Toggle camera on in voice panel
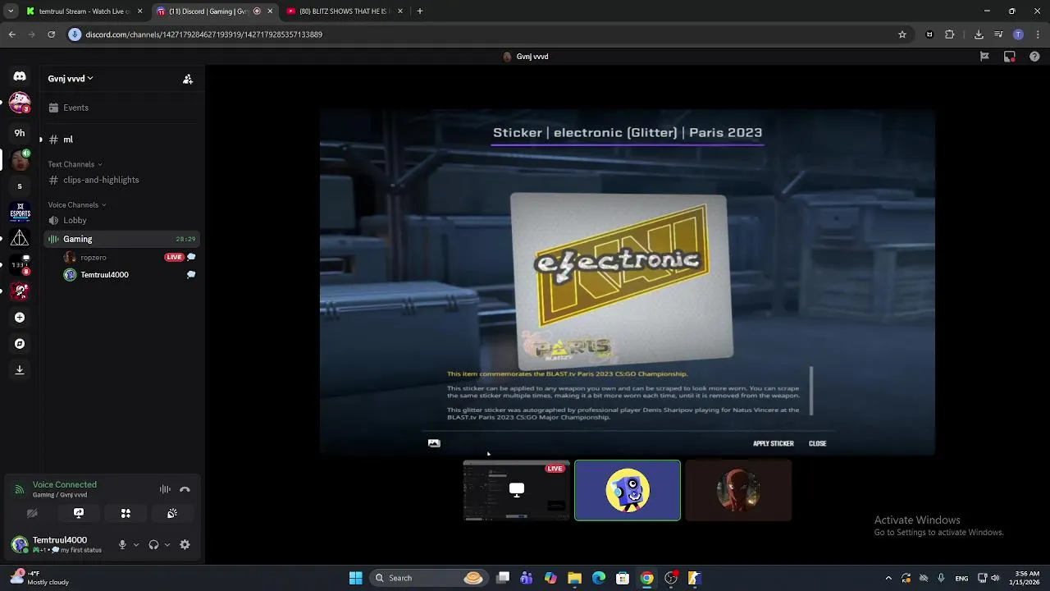The width and height of the screenshot is (1050, 591). pyautogui.click(x=32, y=514)
